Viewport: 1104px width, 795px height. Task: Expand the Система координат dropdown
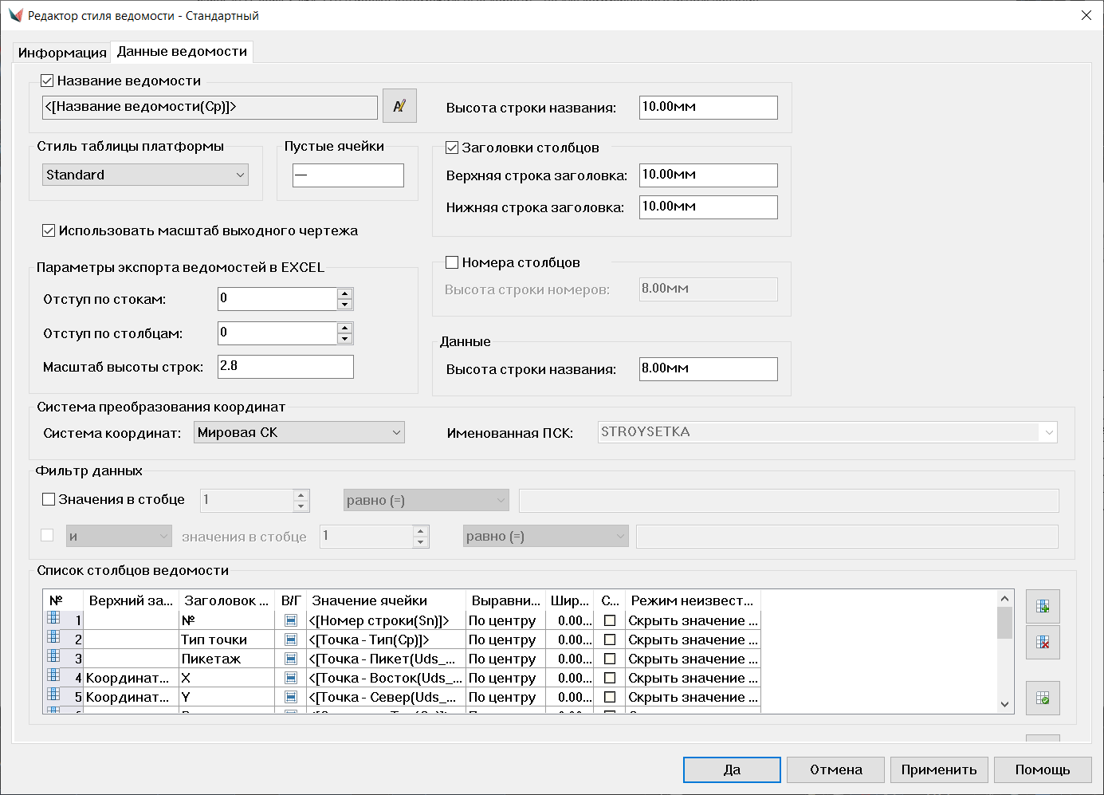(299, 432)
